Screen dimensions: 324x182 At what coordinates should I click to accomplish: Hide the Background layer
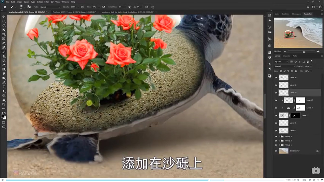tap(276, 151)
